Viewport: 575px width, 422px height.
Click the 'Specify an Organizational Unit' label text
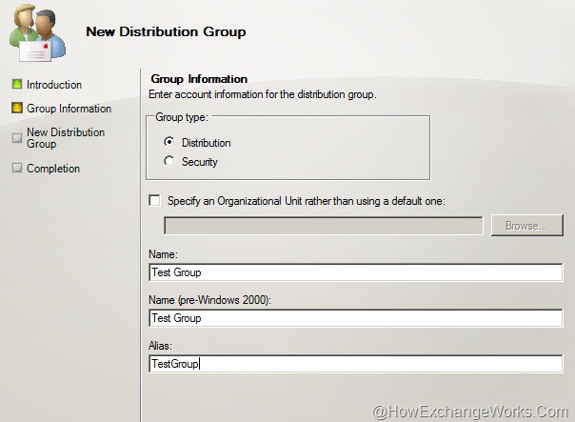(307, 201)
